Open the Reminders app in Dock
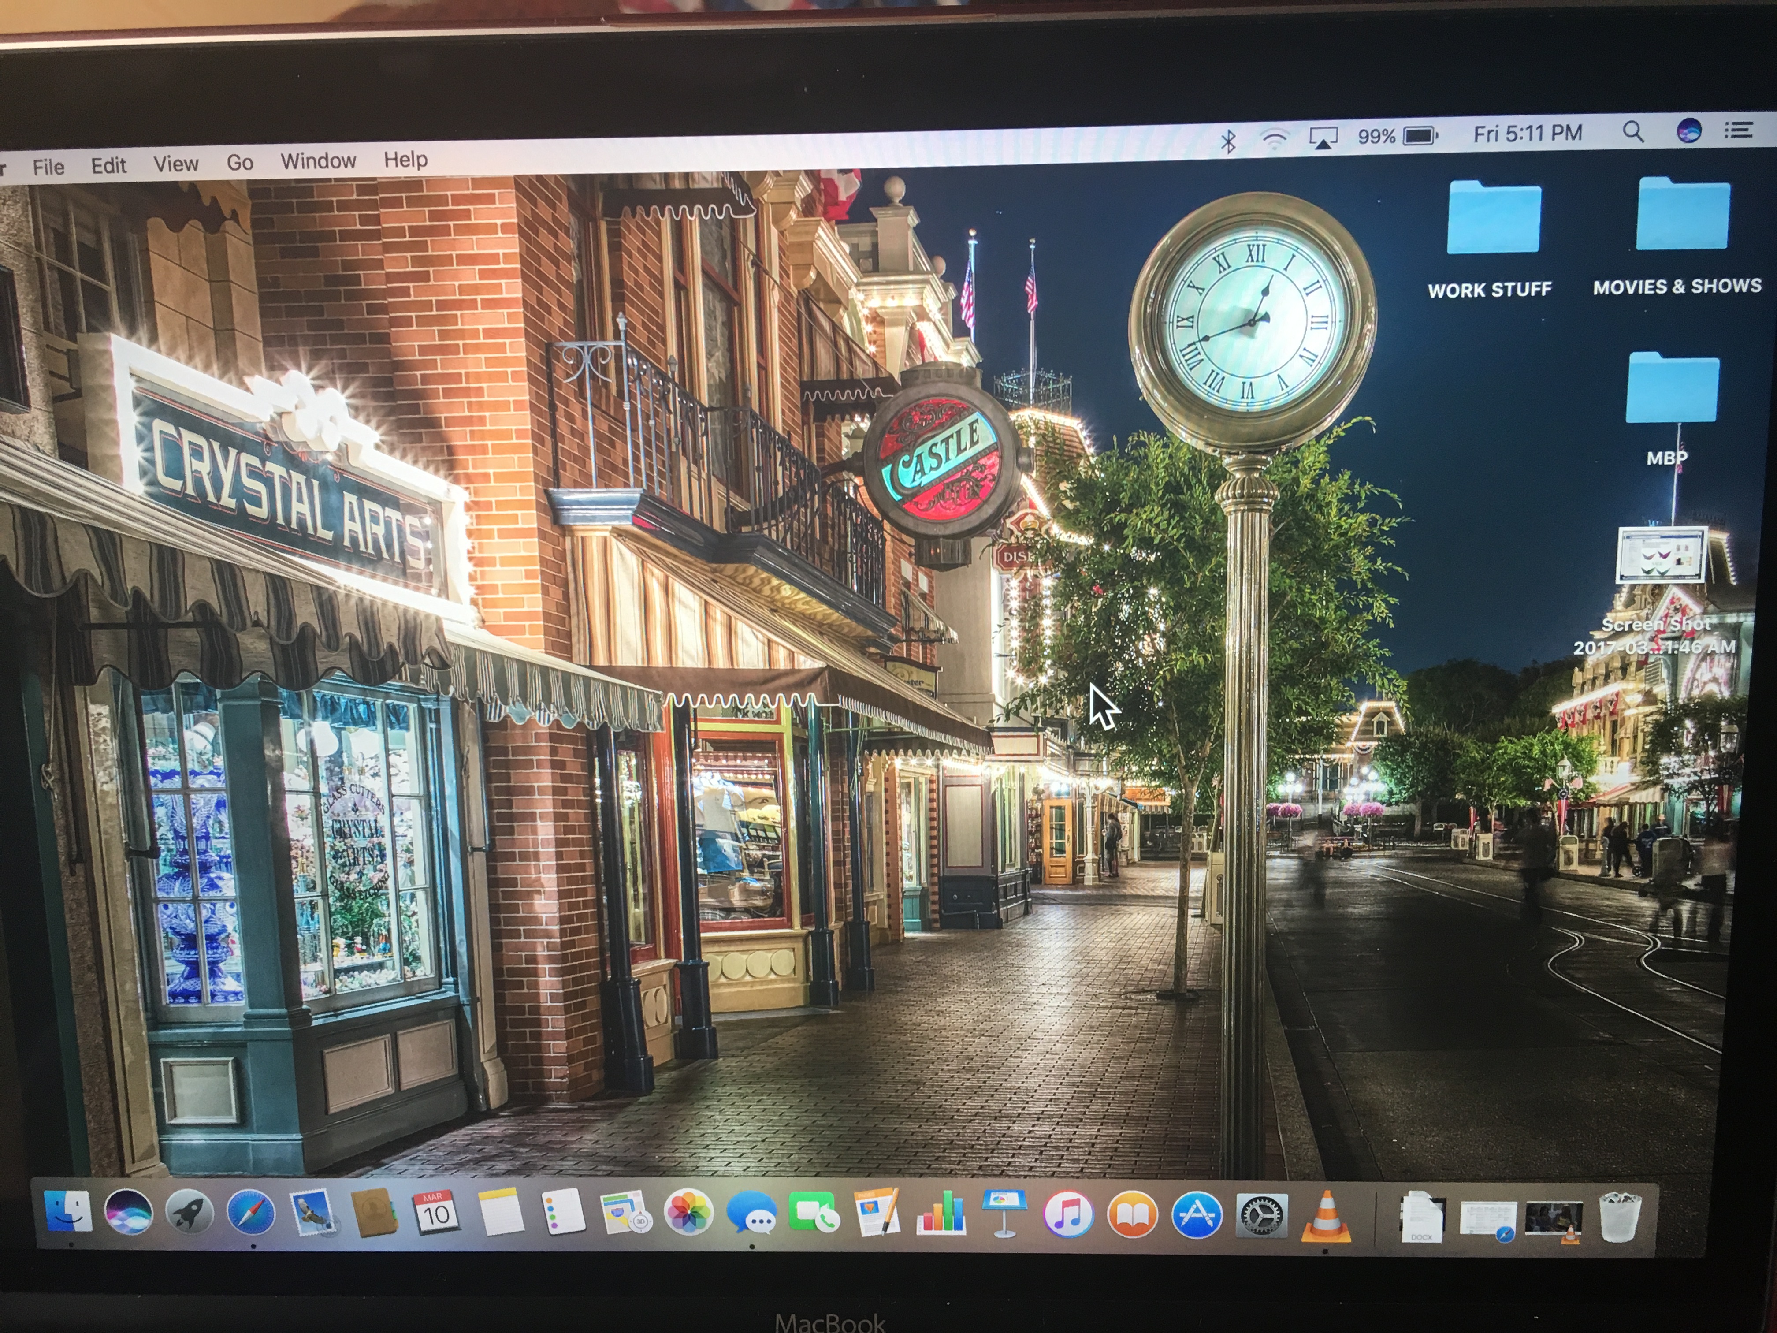 click(x=563, y=1212)
